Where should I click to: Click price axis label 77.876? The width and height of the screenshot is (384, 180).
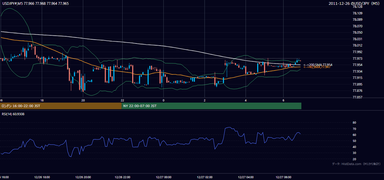point(357,91)
